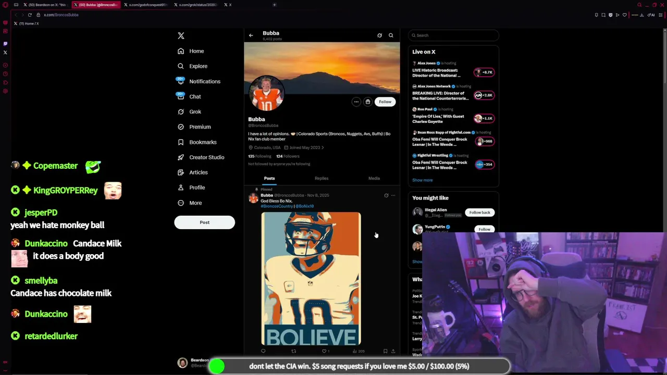Open the pinned post's three-dot menu
Image resolution: width=667 pixels, height=375 pixels.
[393, 195]
